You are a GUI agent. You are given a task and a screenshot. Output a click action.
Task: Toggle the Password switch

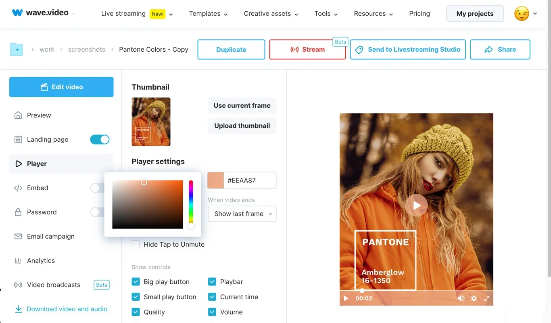click(97, 212)
